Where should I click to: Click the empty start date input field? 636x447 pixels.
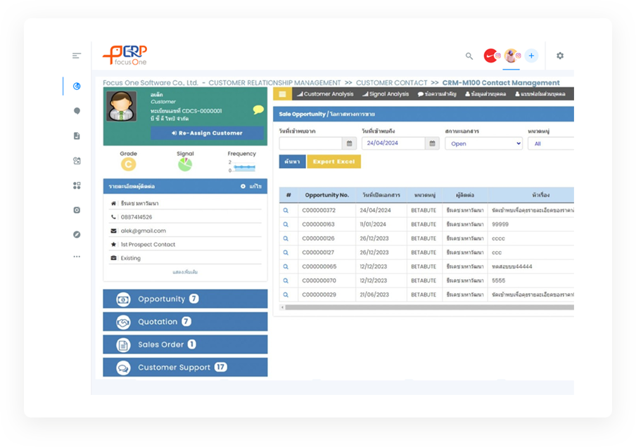pyautogui.click(x=310, y=143)
